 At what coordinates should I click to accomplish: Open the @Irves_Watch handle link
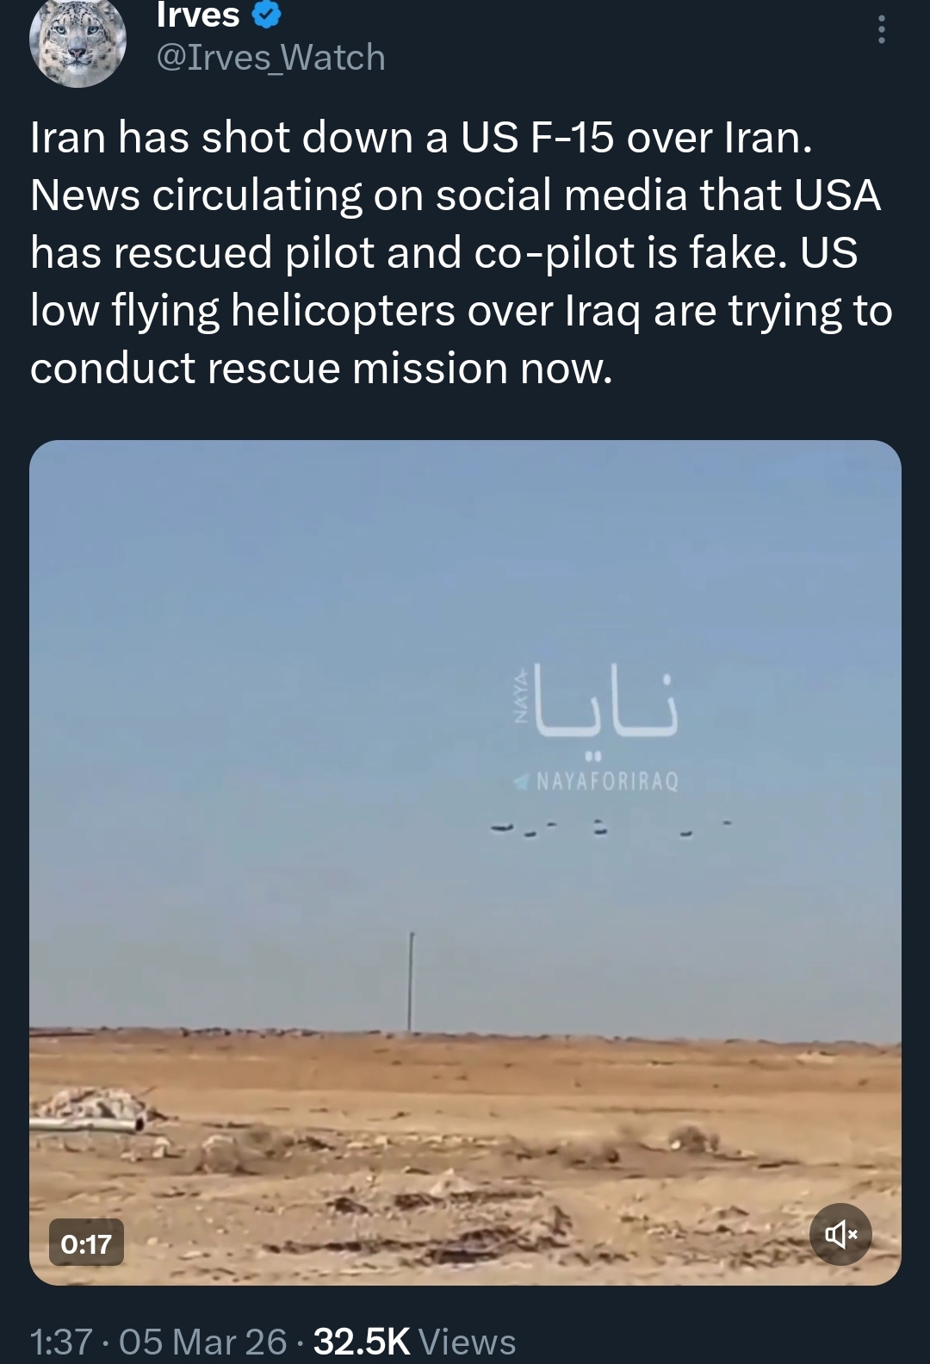coord(270,58)
